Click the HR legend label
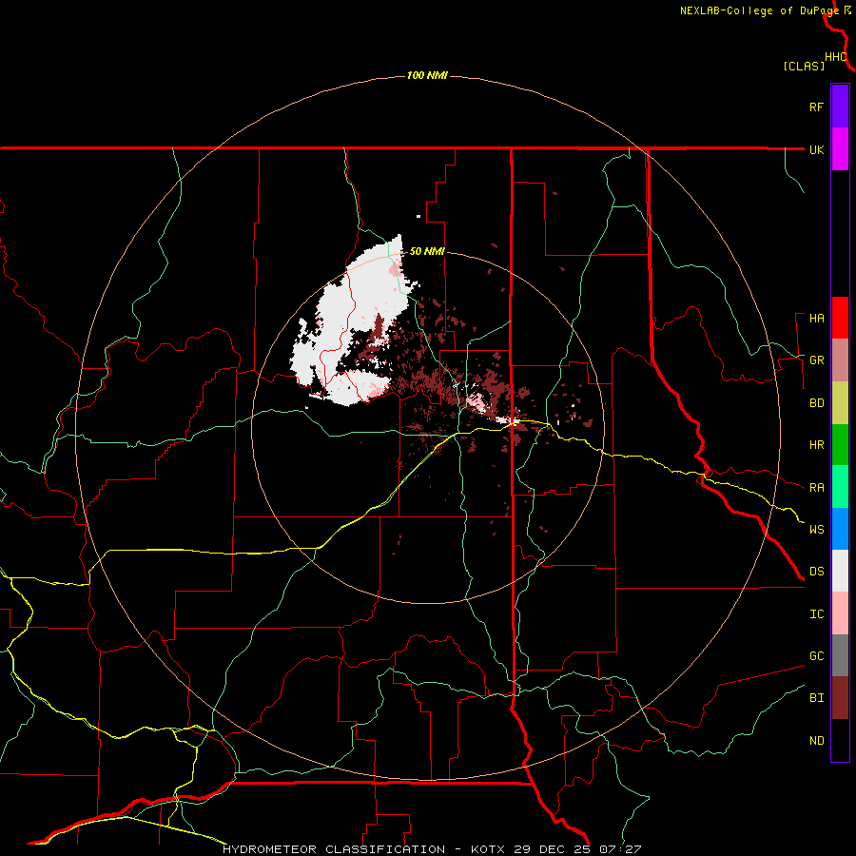The width and height of the screenshot is (856, 856). [x=816, y=445]
